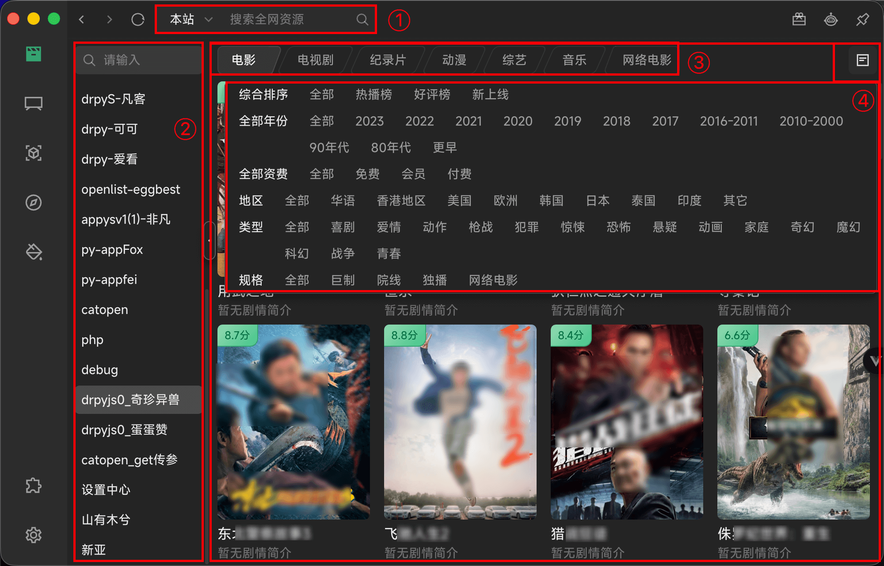Select the video/film icon in the left sidebar
Image resolution: width=884 pixels, height=566 pixels.
coord(33,53)
